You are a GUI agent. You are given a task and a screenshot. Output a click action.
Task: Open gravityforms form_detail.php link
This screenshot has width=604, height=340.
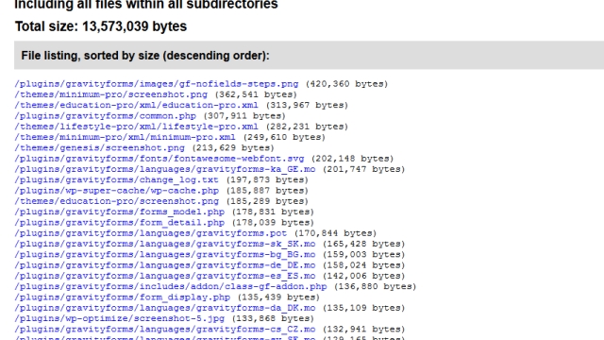120,223
